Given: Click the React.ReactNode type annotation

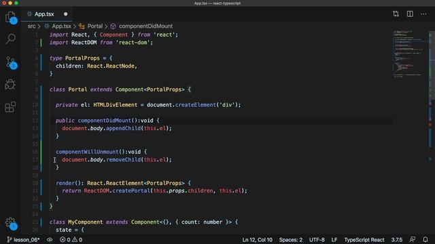Looking at the screenshot, I should [x=111, y=66].
